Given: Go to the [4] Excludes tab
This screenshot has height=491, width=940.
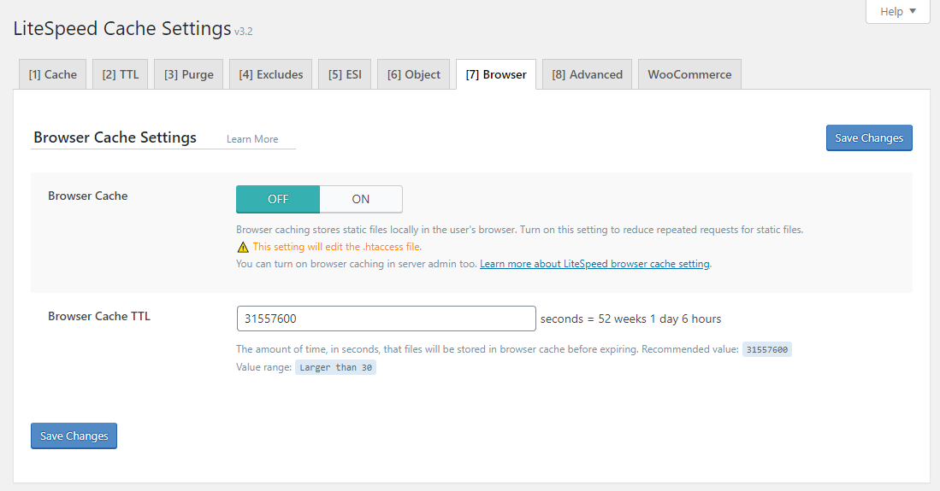Looking at the screenshot, I should point(271,75).
